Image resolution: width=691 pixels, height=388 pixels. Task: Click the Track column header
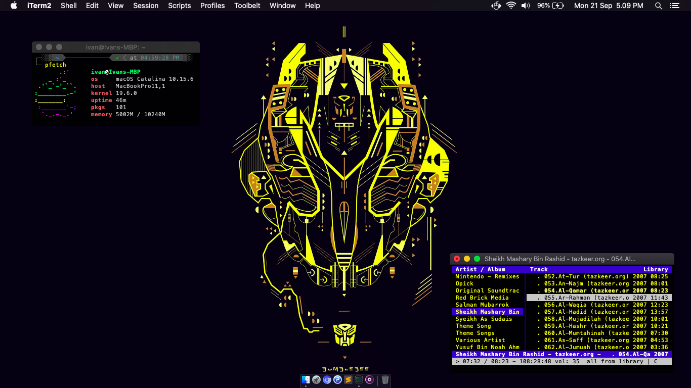click(x=539, y=269)
